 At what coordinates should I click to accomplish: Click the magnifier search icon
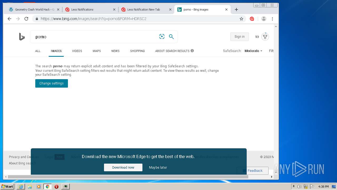click(x=171, y=37)
